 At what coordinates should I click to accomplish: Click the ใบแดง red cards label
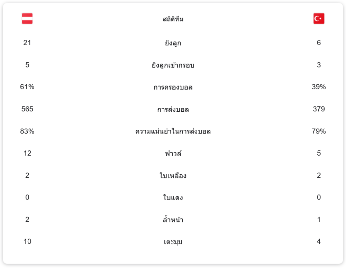[173, 198]
